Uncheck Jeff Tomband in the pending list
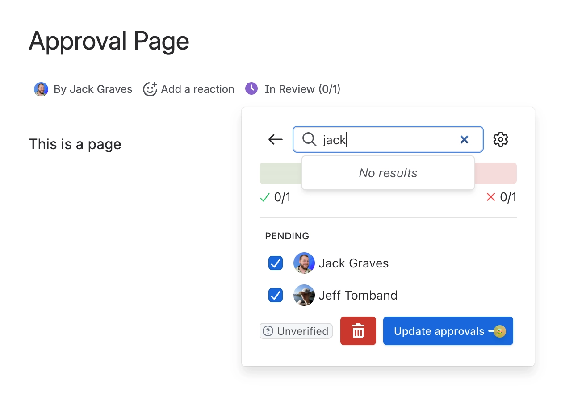The image size is (561, 409). coord(276,295)
